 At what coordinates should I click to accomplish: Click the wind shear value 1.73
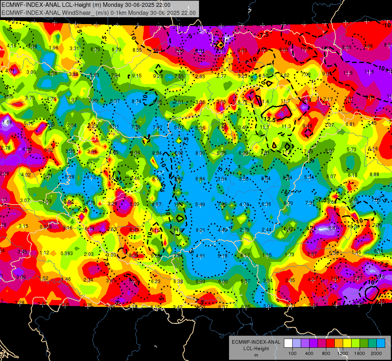click(289, 255)
